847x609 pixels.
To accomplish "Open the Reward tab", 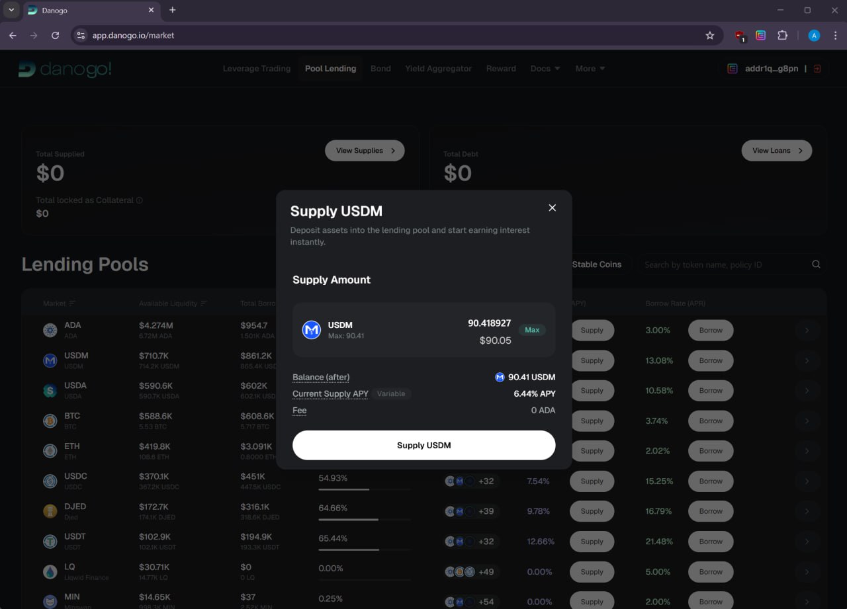I will (x=501, y=69).
